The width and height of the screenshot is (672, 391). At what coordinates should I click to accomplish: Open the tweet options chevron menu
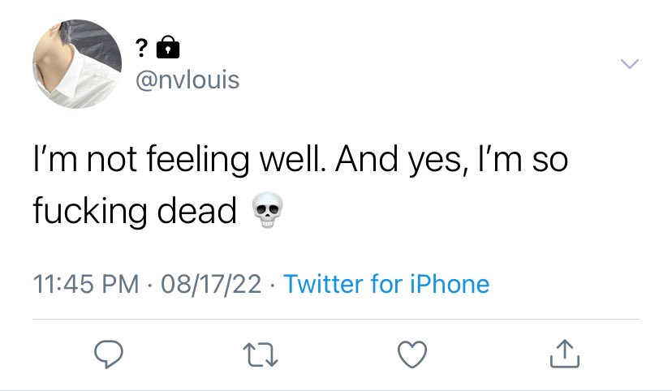[630, 64]
